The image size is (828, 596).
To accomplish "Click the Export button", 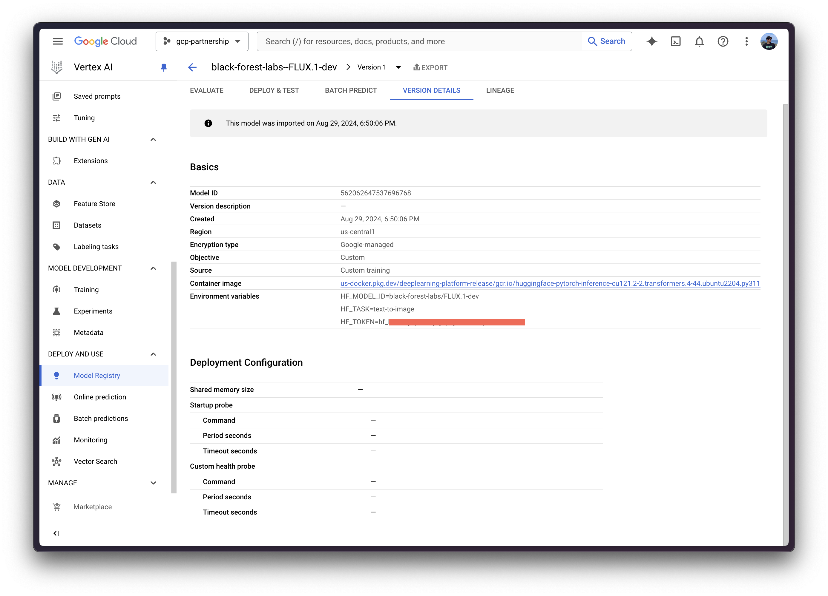I will [x=430, y=67].
